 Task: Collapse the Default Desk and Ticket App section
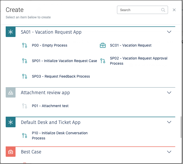coord(169,122)
